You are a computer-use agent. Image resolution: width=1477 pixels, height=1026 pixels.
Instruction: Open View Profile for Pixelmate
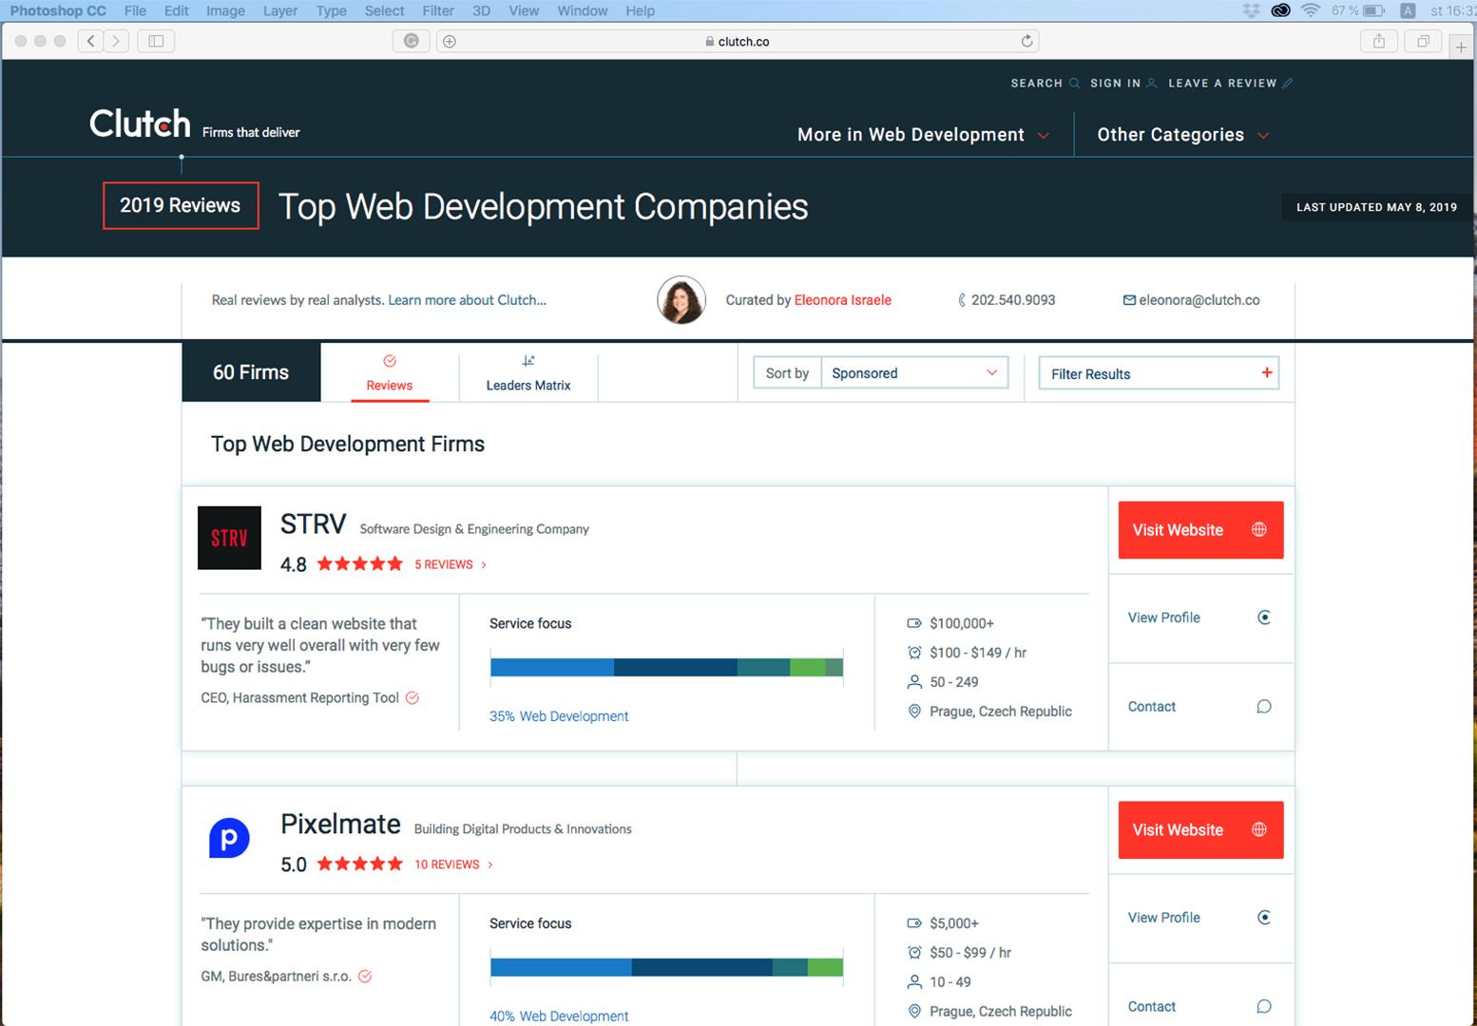pyautogui.click(x=1200, y=918)
